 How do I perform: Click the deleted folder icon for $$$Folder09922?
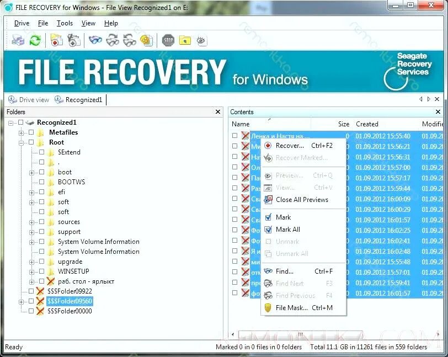tap(40, 291)
